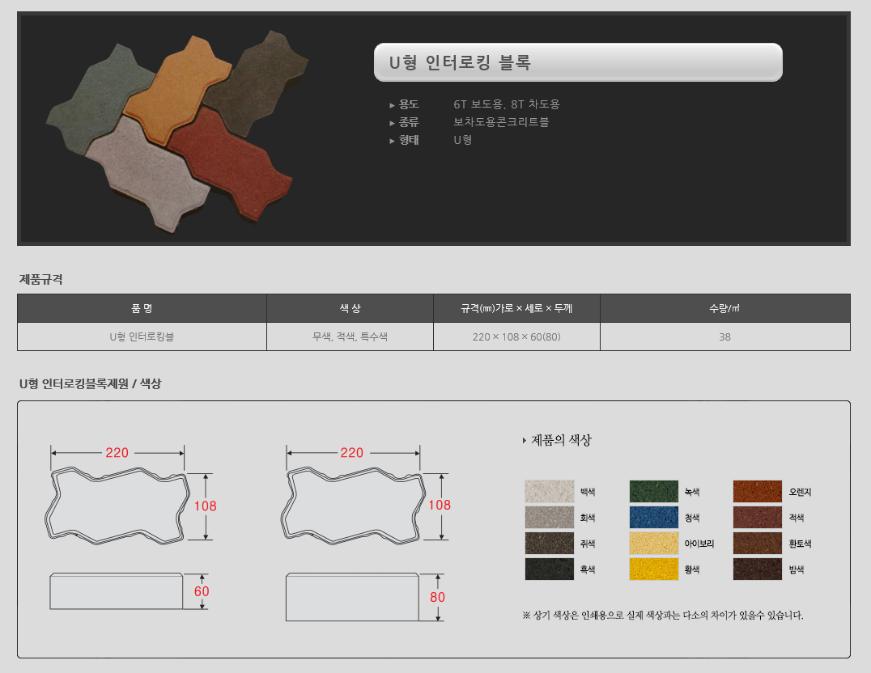The height and width of the screenshot is (673, 871).
Task: Click the 품 명 table column header
Action: pyautogui.click(x=142, y=308)
